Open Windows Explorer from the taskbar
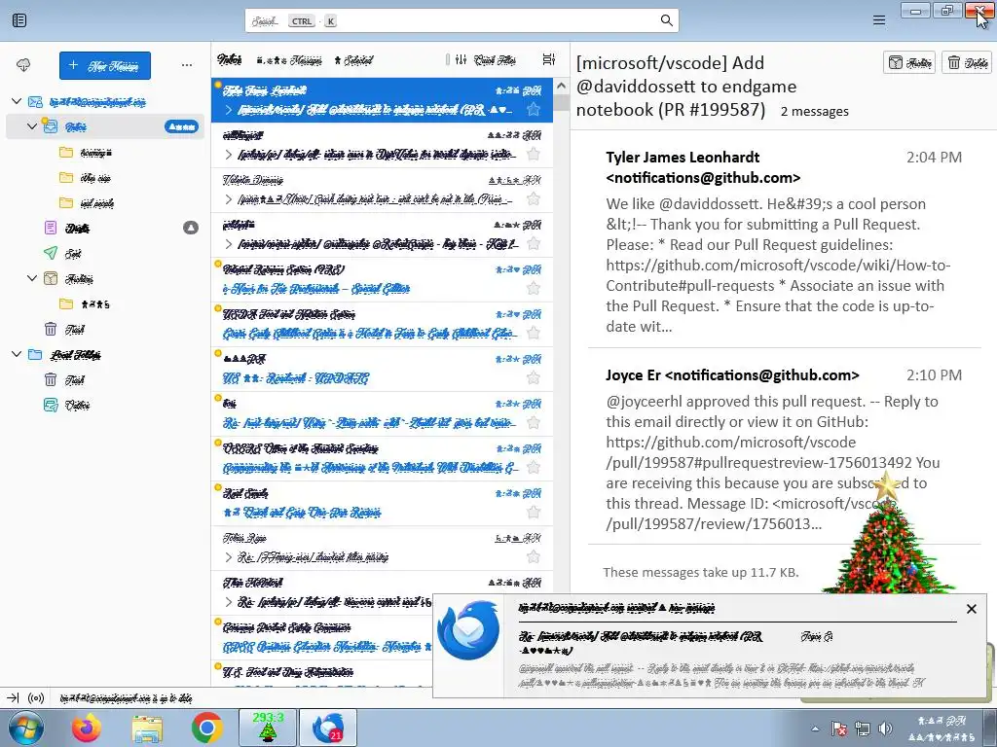Image resolution: width=997 pixels, height=747 pixels. (147, 728)
